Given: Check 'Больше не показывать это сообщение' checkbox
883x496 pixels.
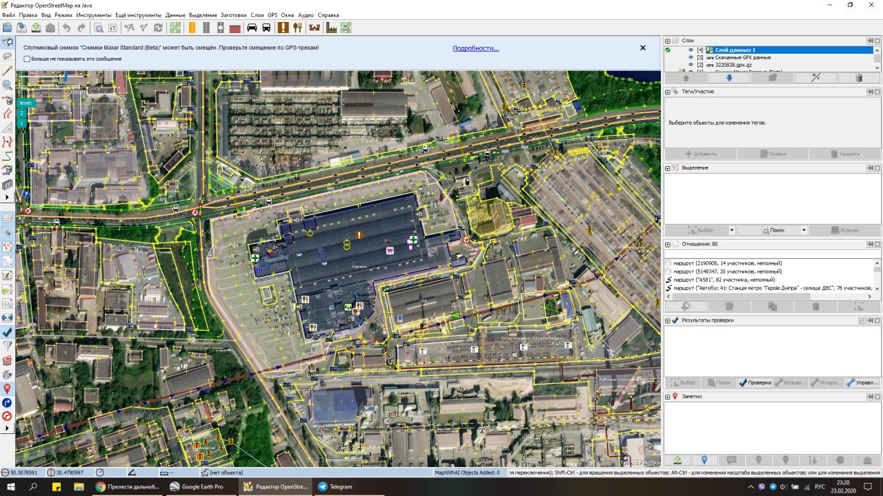Looking at the screenshot, I should [x=27, y=59].
